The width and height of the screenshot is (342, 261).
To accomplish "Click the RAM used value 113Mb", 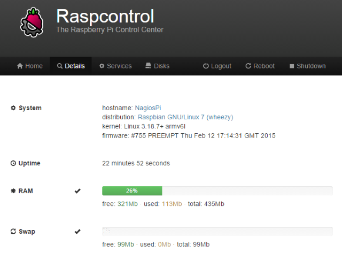I will [x=172, y=204].
